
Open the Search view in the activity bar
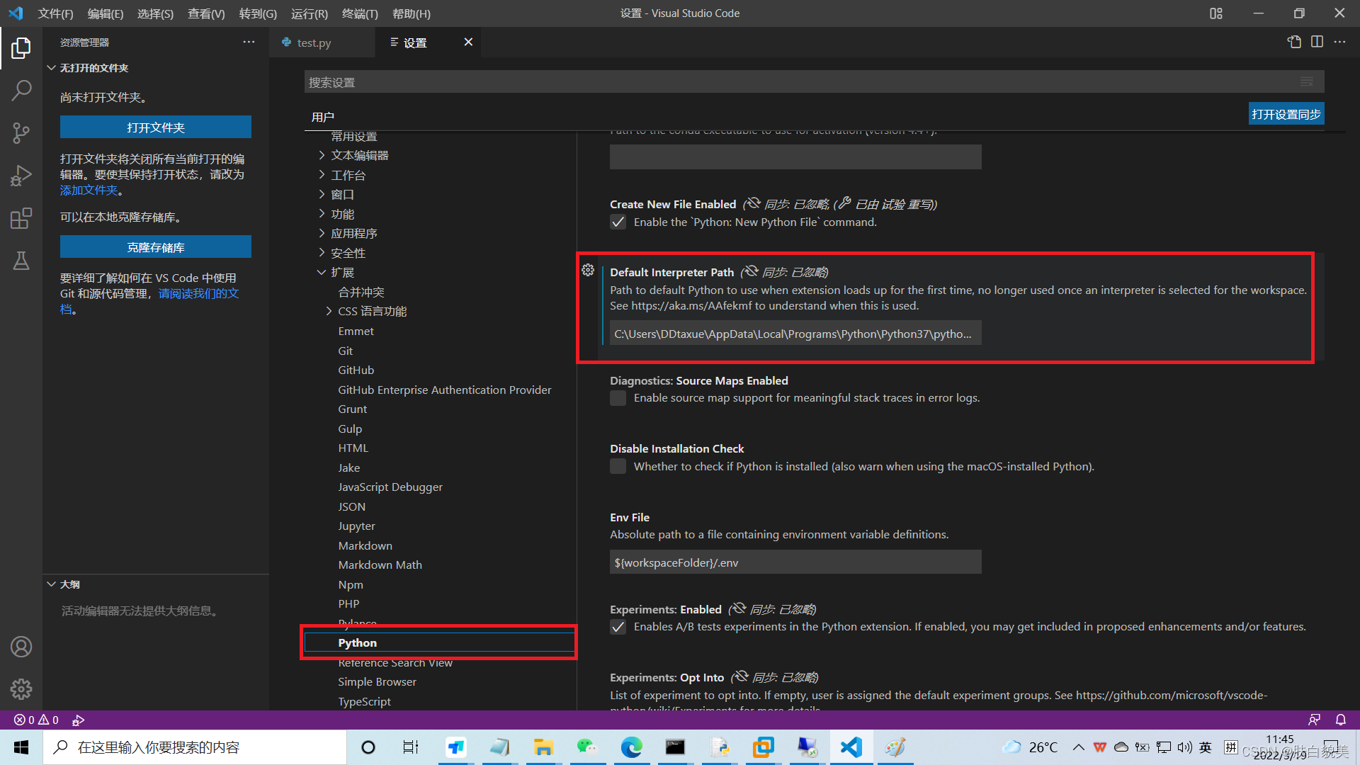pos(21,91)
